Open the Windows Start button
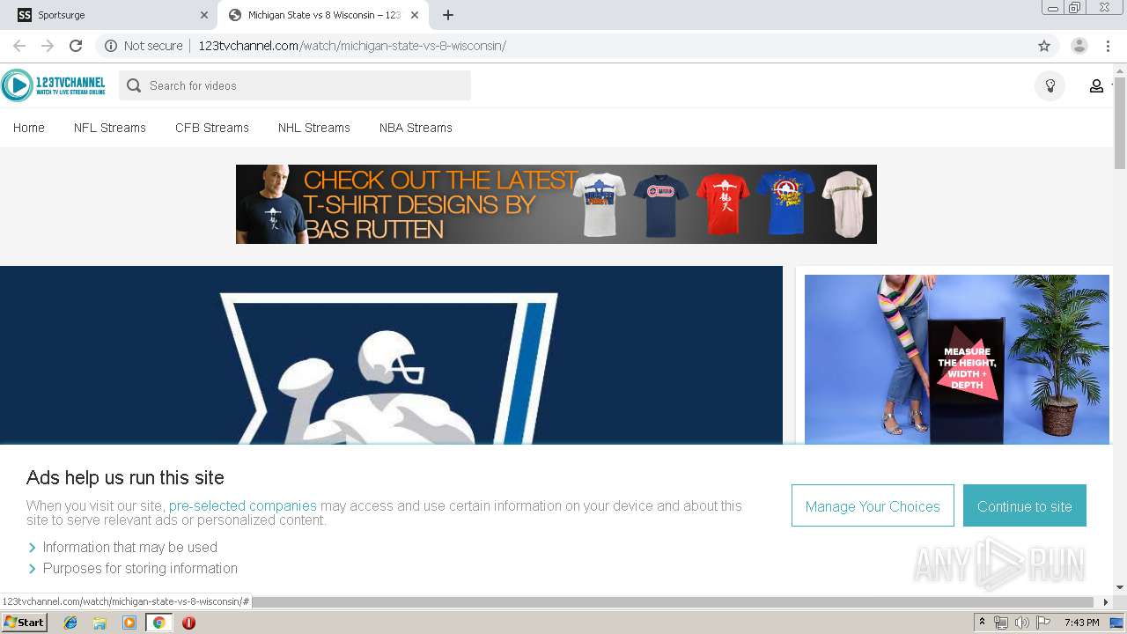Image resolution: width=1127 pixels, height=634 pixels. 24,622
